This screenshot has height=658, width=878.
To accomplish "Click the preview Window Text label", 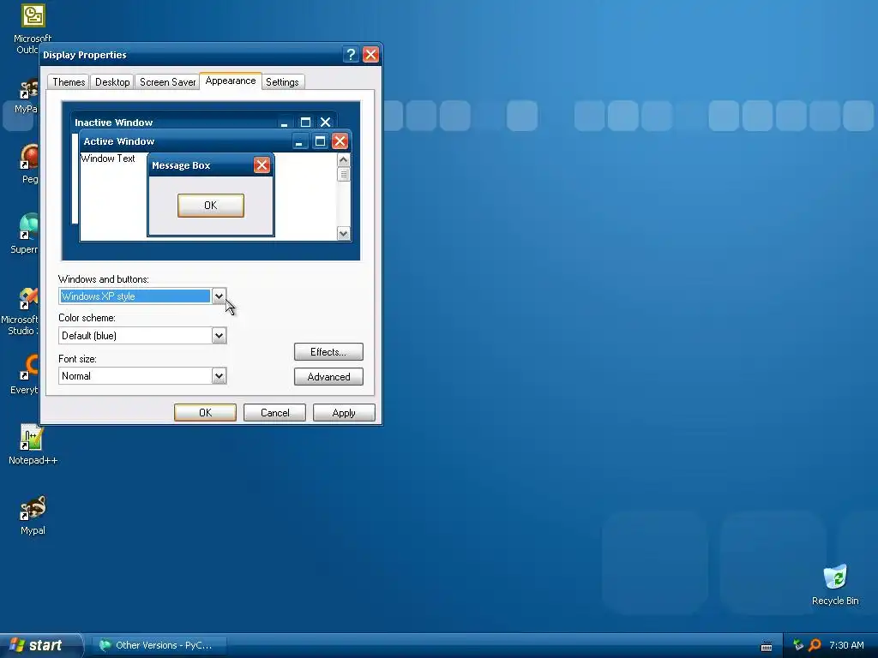I will pos(107,159).
